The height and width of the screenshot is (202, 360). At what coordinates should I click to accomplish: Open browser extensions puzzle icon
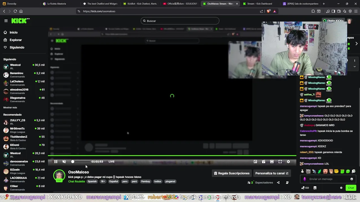point(313,11)
